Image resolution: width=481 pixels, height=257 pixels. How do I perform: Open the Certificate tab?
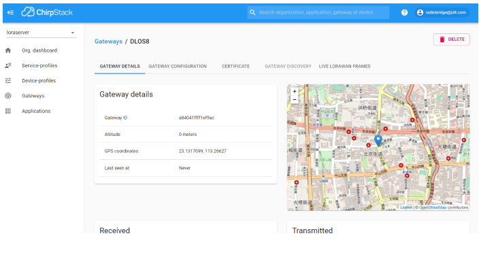point(235,66)
